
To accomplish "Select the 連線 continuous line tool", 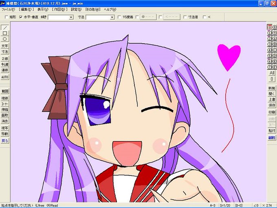I will point(5,70).
